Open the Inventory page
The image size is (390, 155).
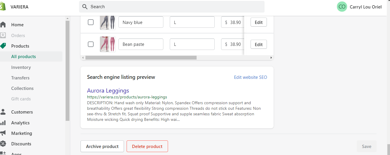click(21, 67)
